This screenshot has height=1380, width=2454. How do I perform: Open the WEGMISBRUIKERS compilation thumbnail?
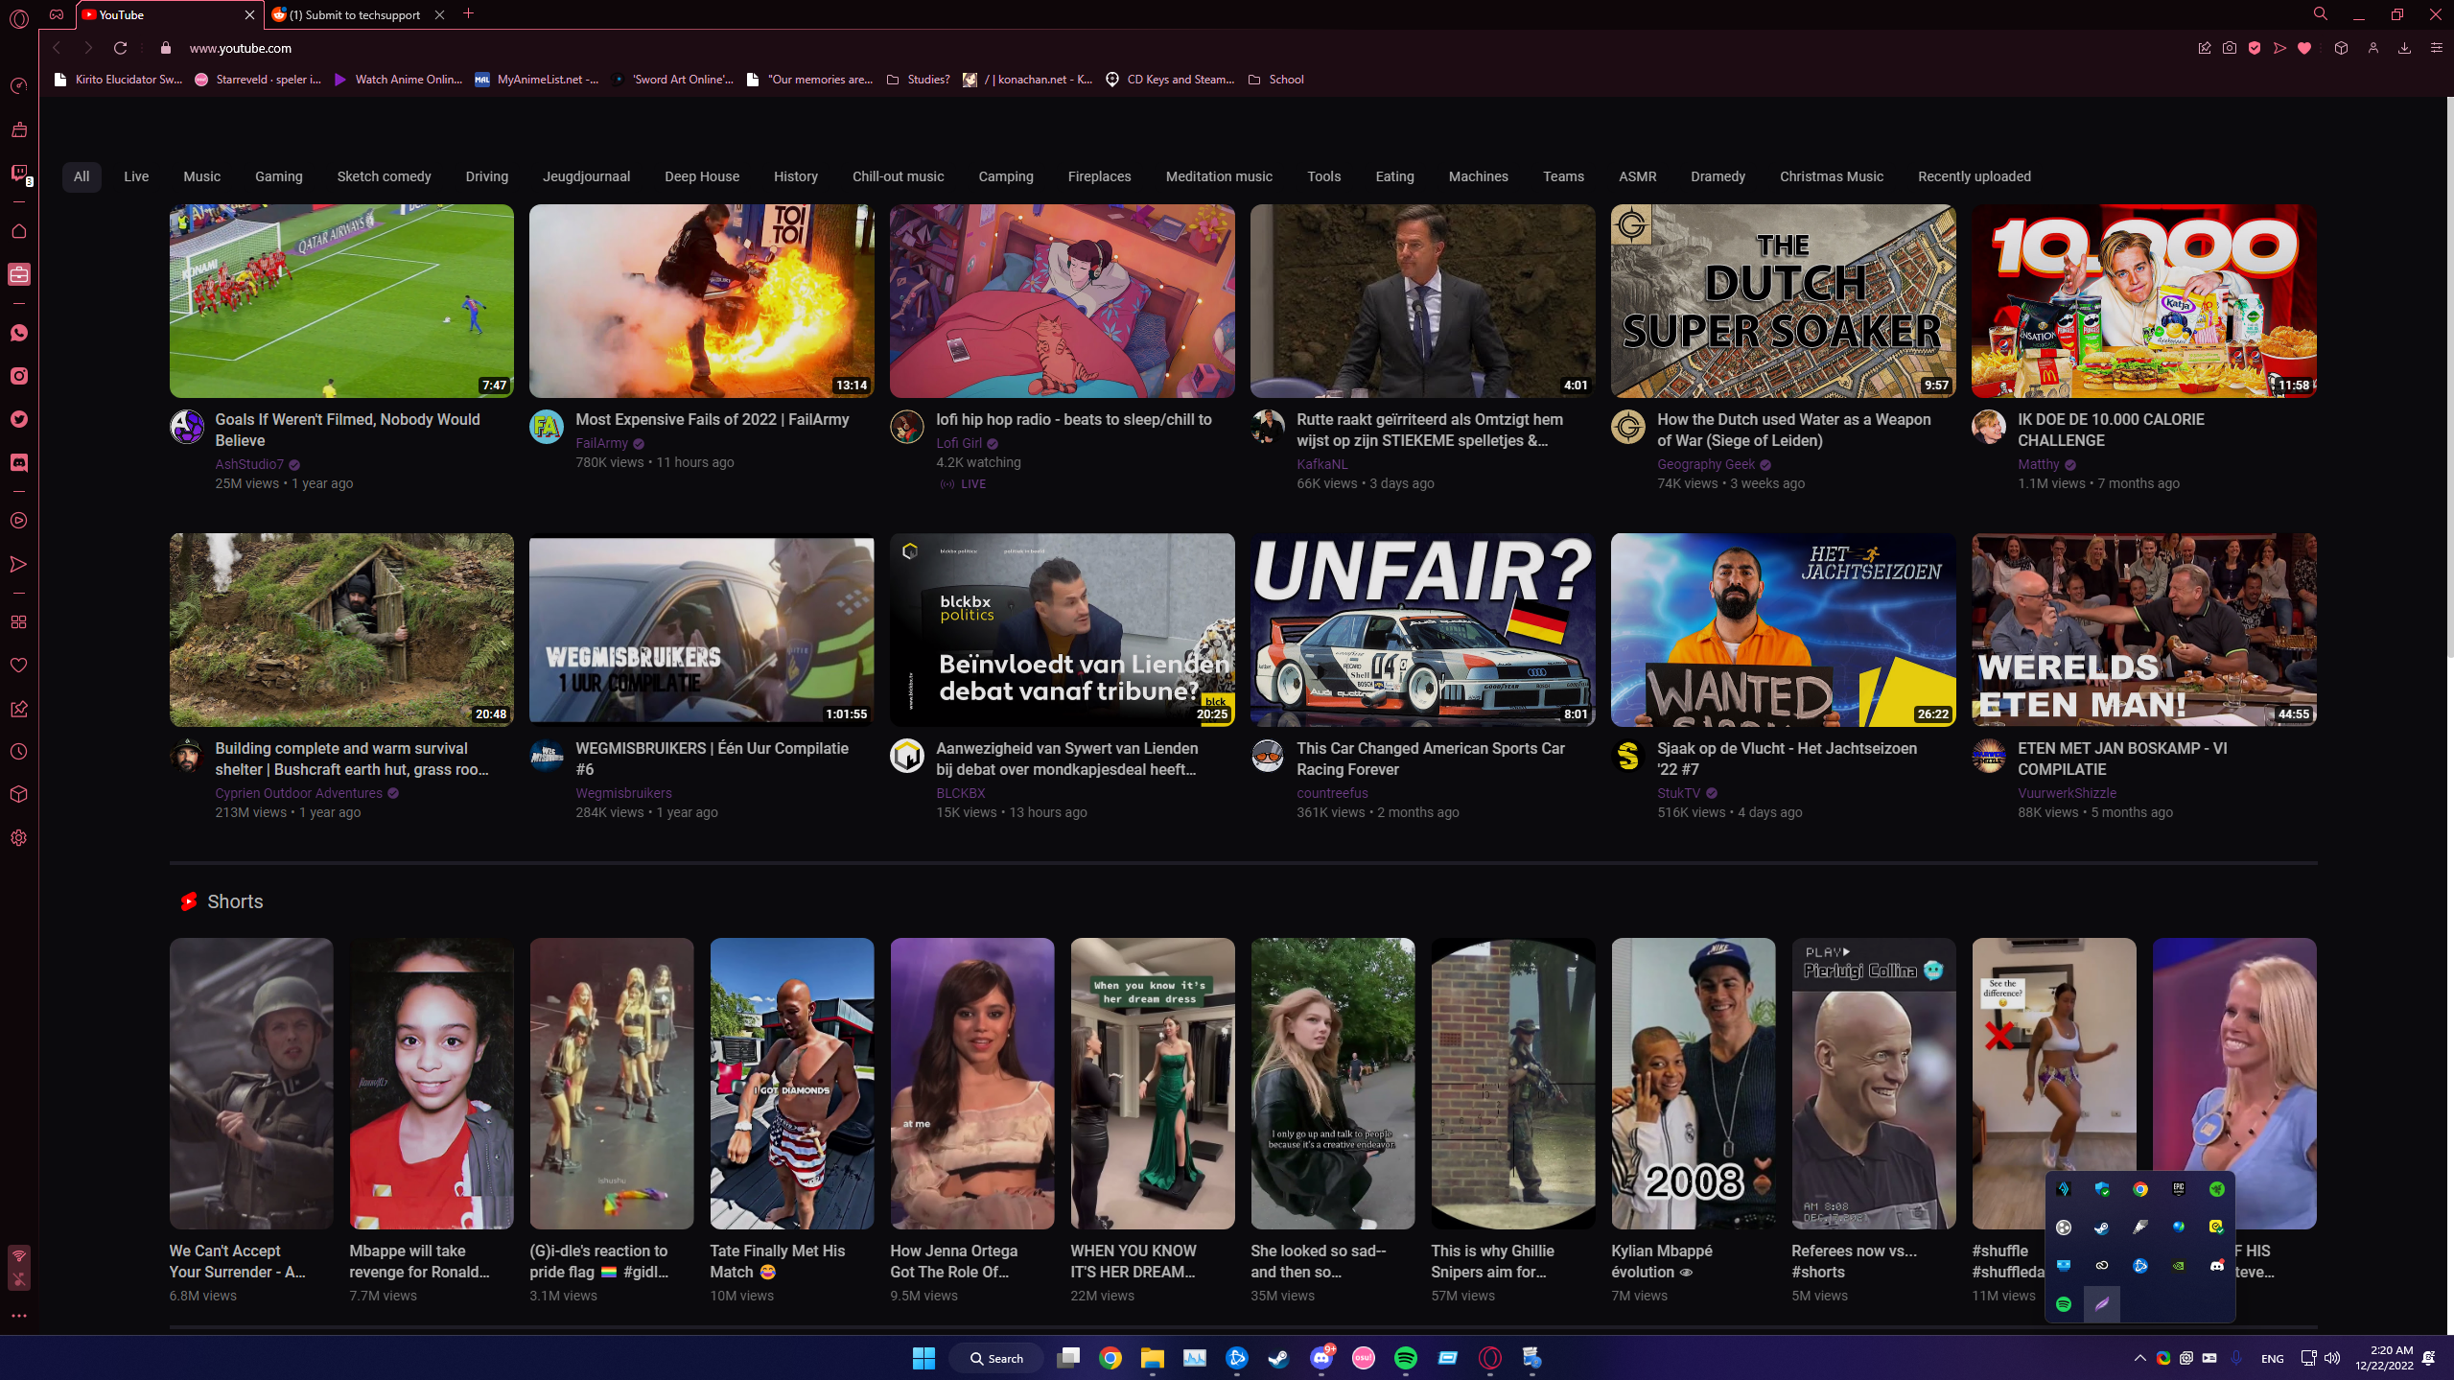[x=702, y=630]
